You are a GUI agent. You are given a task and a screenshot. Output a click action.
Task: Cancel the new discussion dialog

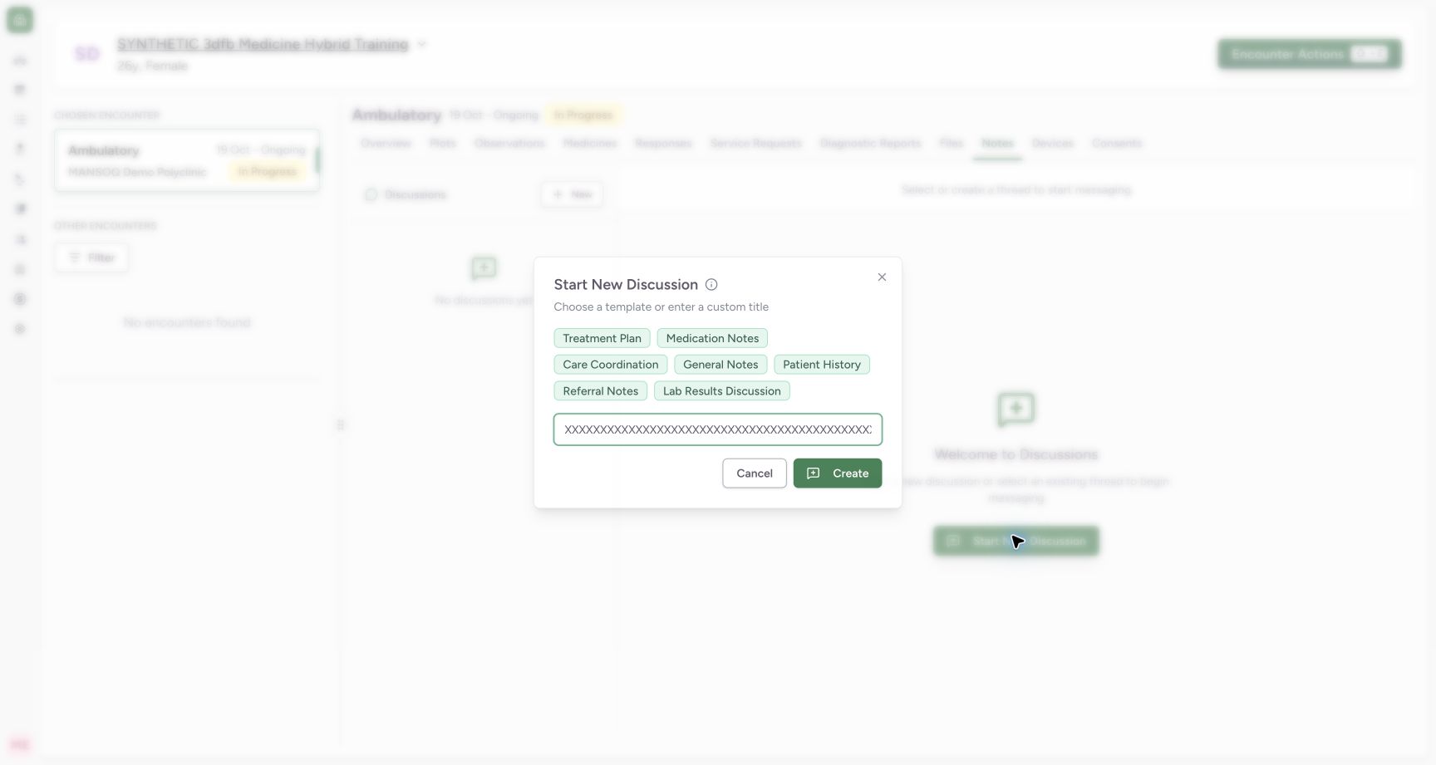click(755, 473)
